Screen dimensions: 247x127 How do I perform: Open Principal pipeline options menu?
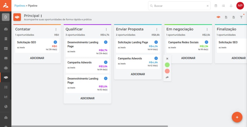click(41, 16)
